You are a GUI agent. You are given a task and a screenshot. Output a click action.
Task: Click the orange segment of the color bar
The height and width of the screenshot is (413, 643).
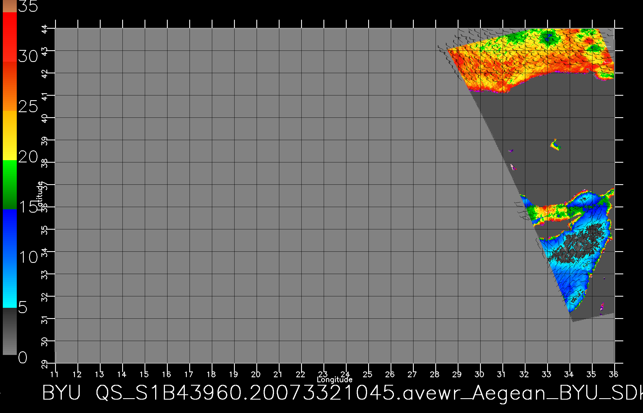coord(10,86)
